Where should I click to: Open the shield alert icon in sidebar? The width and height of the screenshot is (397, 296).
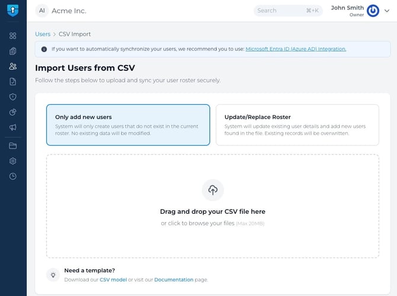coord(13,97)
